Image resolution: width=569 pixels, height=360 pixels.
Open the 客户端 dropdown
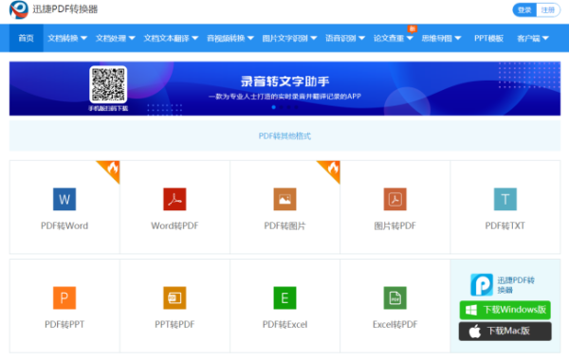tap(533, 38)
